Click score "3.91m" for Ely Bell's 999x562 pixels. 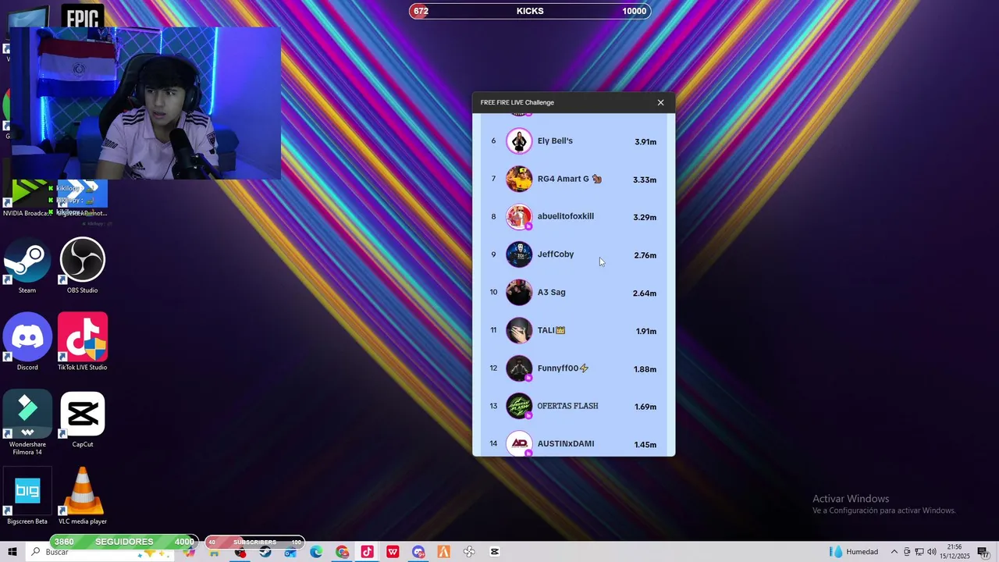[645, 142]
